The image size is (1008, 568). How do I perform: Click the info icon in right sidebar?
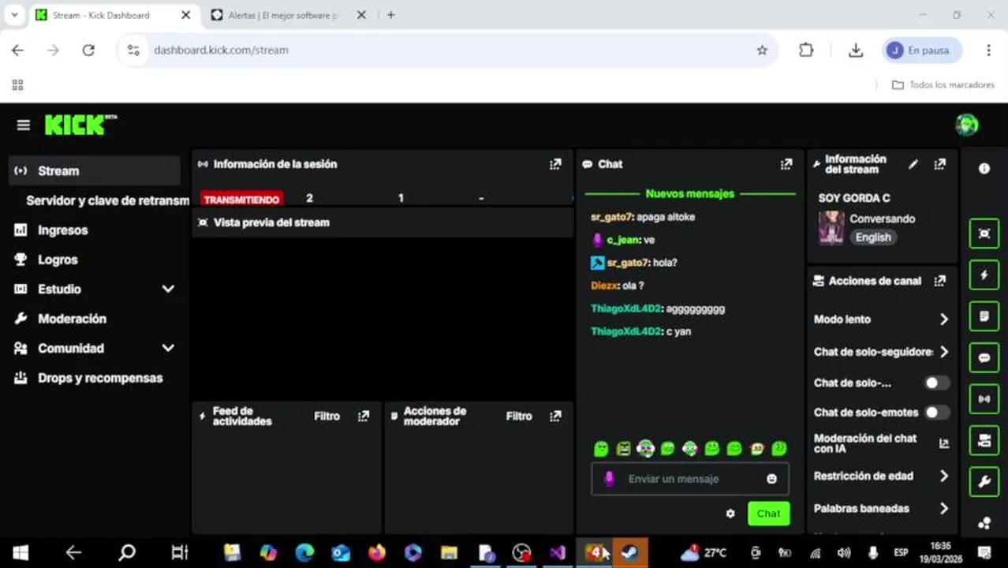pos(984,168)
